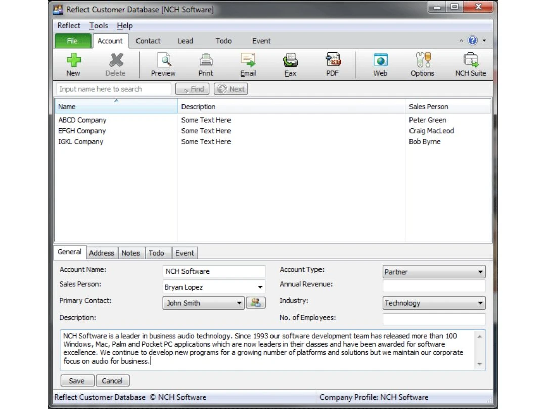Select the Account ribbon tab

(x=110, y=41)
